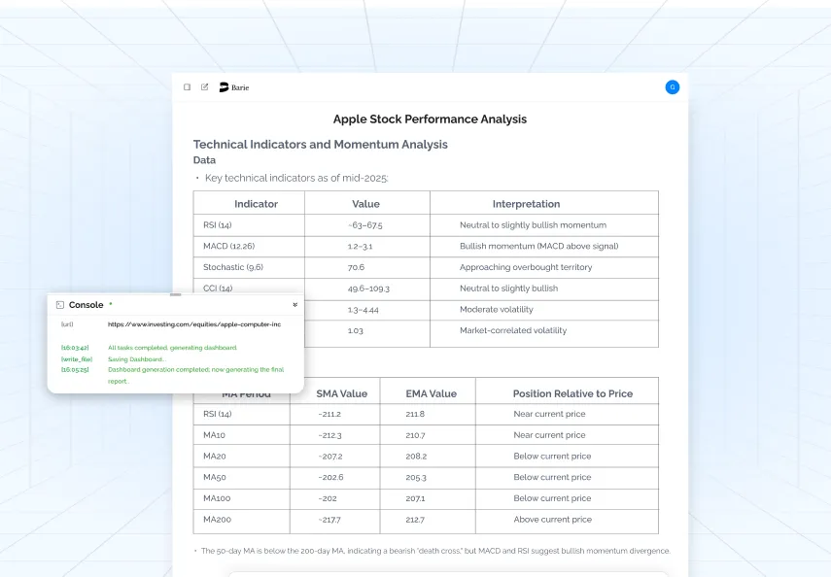Image resolution: width=831 pixels, height=577 pixels.
Task: Select EMA value 212.7
Action: pos(415,520)
